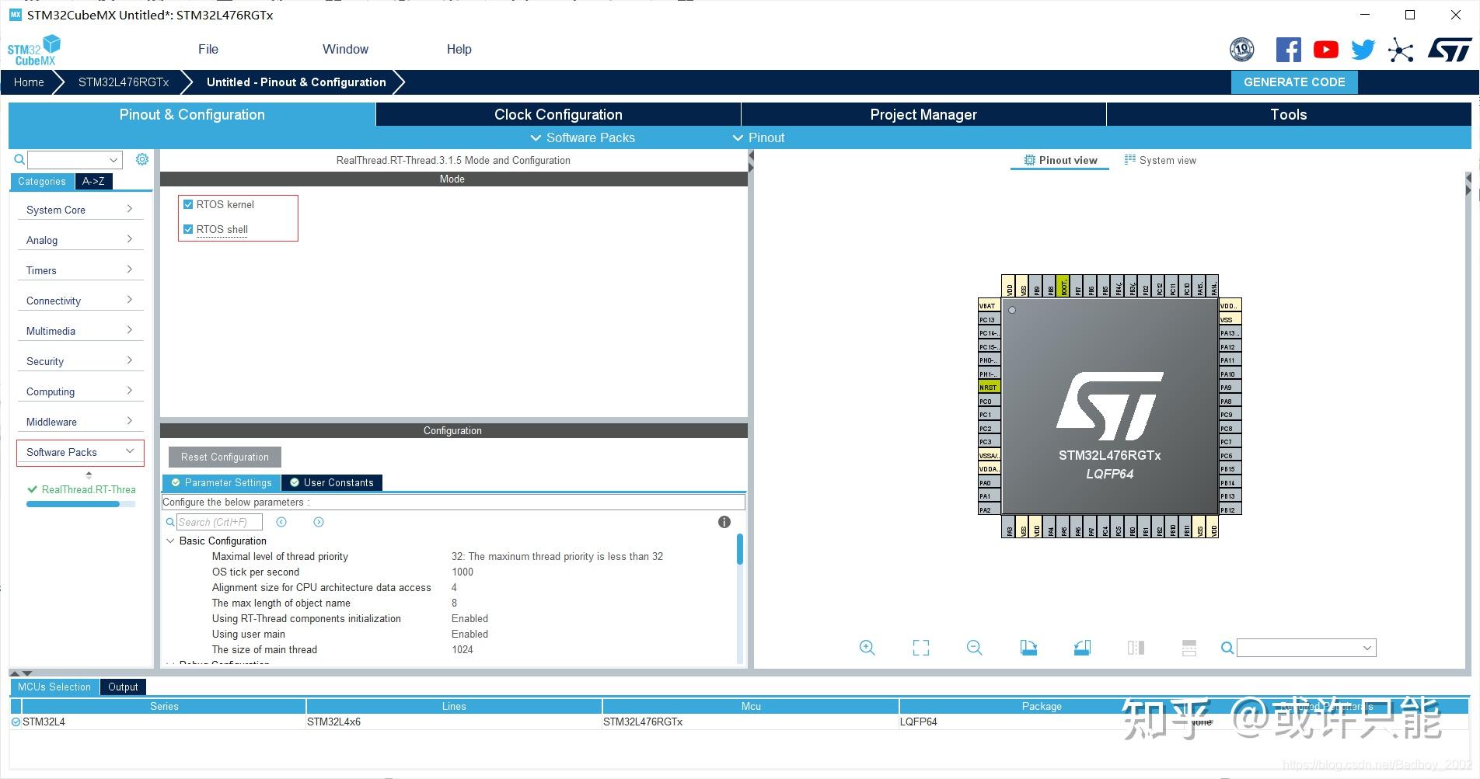Screen dimensions: 1480x779
Task: Open the STM32CubeMX YouTube channel icon
Action: [x=1325, y=48]
